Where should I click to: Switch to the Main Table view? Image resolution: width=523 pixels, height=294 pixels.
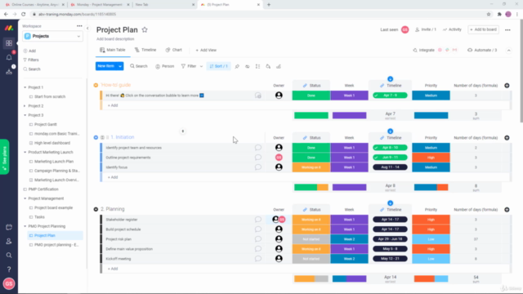click(x=113, y=50)
